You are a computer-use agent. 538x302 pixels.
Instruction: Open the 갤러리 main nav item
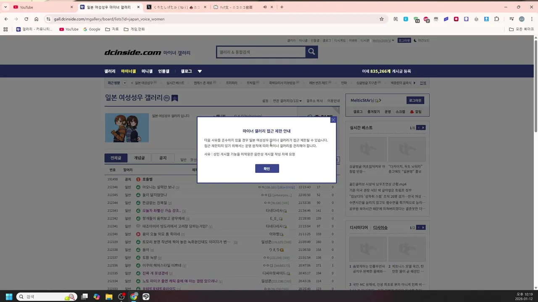[110, 71]
